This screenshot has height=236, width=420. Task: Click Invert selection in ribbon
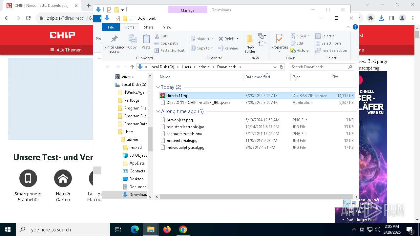click(331, 50)
